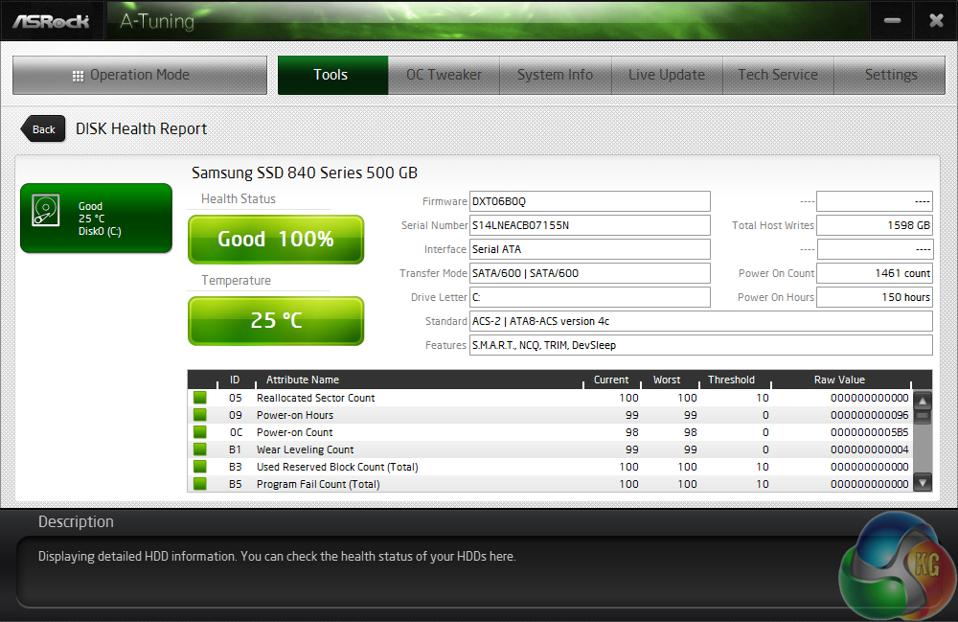The image size is (958, 622).
Task: Click the Operation Mode grid icon
Action: pos(78,76)
